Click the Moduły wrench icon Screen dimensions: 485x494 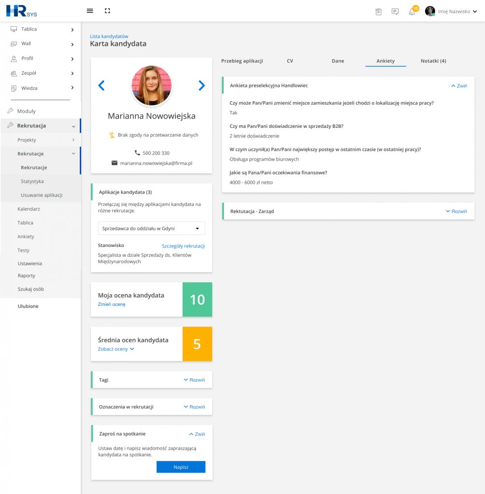(10, 110)
